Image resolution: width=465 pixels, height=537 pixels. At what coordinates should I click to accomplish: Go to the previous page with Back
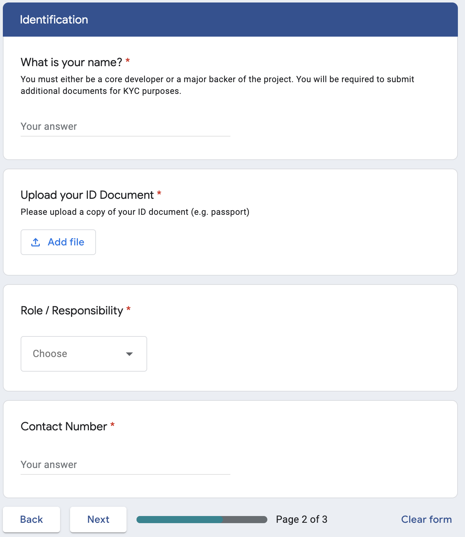pyautogui.click(x=31, y=520)
